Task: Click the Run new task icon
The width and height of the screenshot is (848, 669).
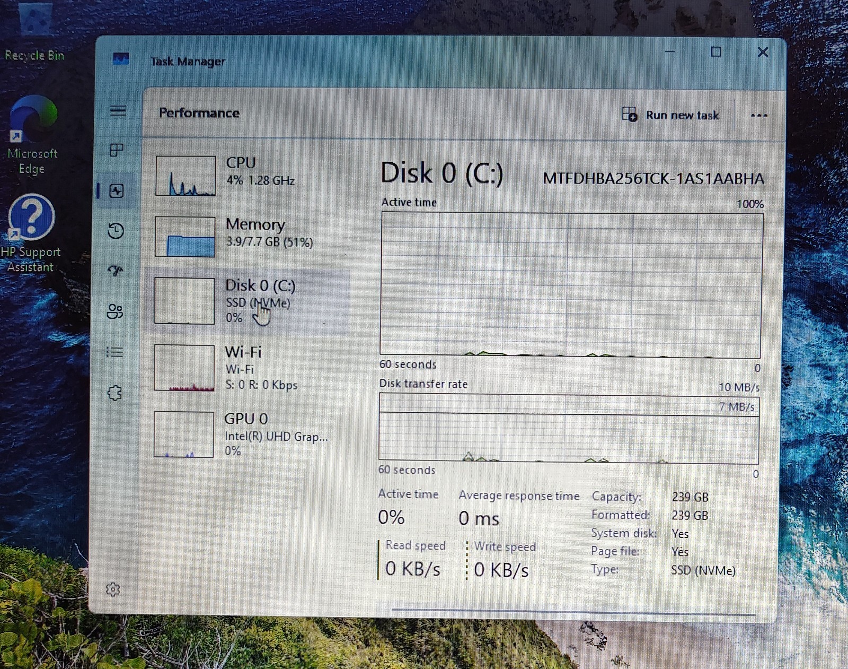Action: point(629,114)
